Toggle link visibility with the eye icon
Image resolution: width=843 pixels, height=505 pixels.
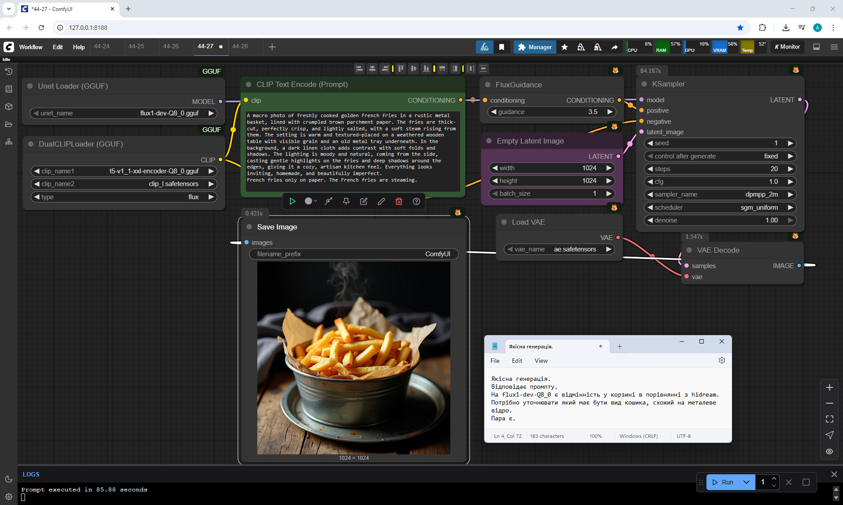point(829,451)
